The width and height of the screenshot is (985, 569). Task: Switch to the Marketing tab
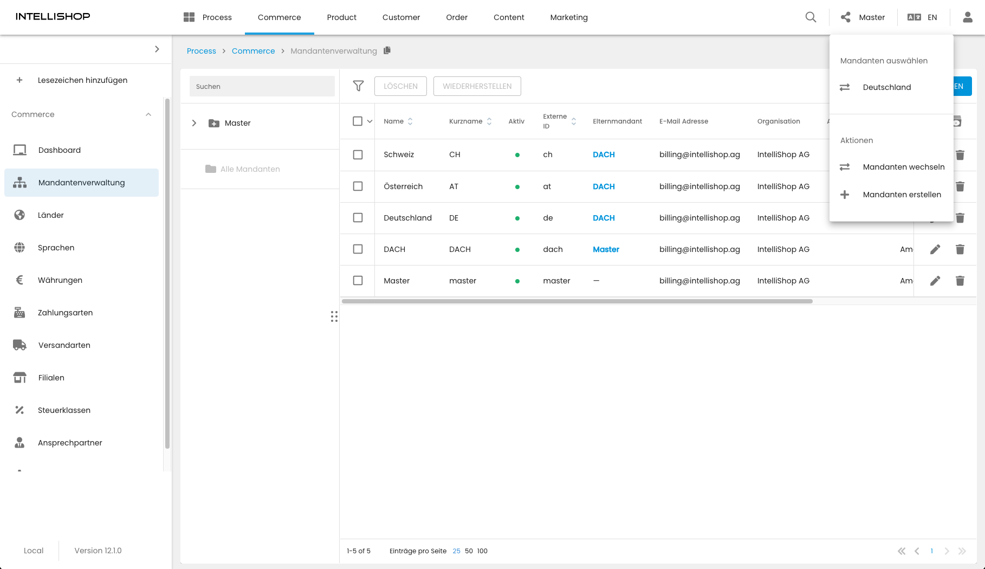[x=569, y=17]
